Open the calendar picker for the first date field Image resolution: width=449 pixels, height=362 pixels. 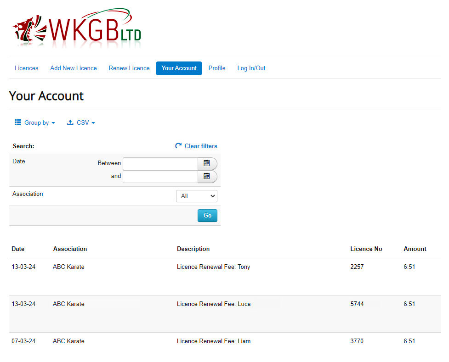(x=207, y=164)
